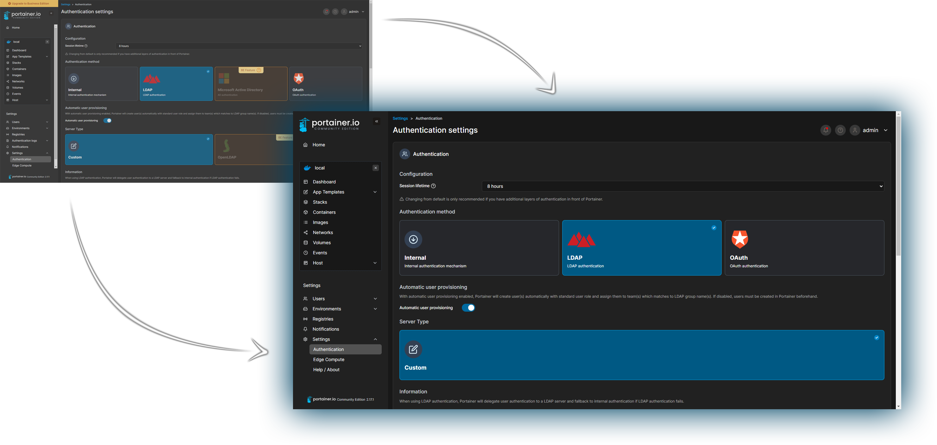Click the portainer.io logo in front window

click(x=329, y=125)
